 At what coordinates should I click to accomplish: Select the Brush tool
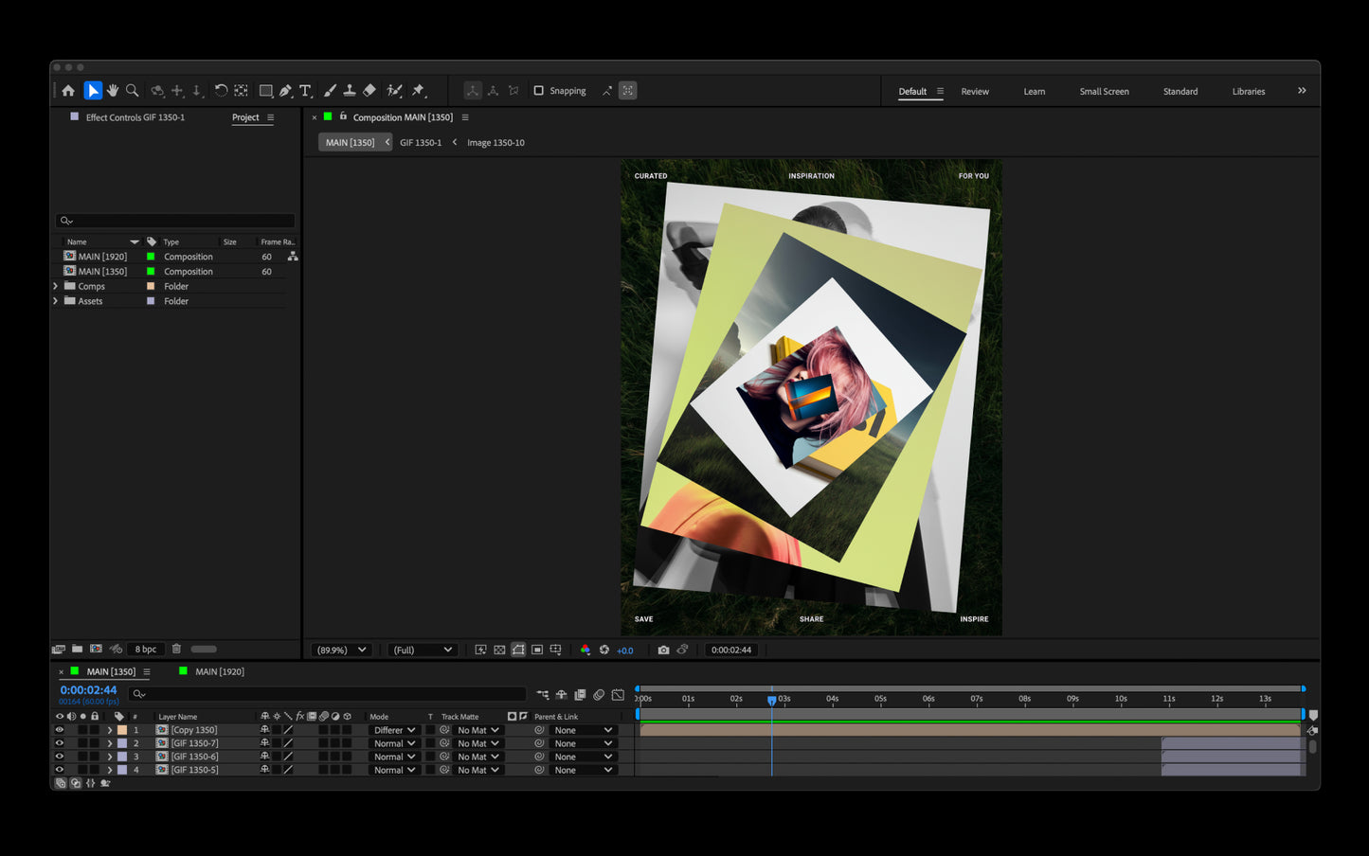pos(330,91)
